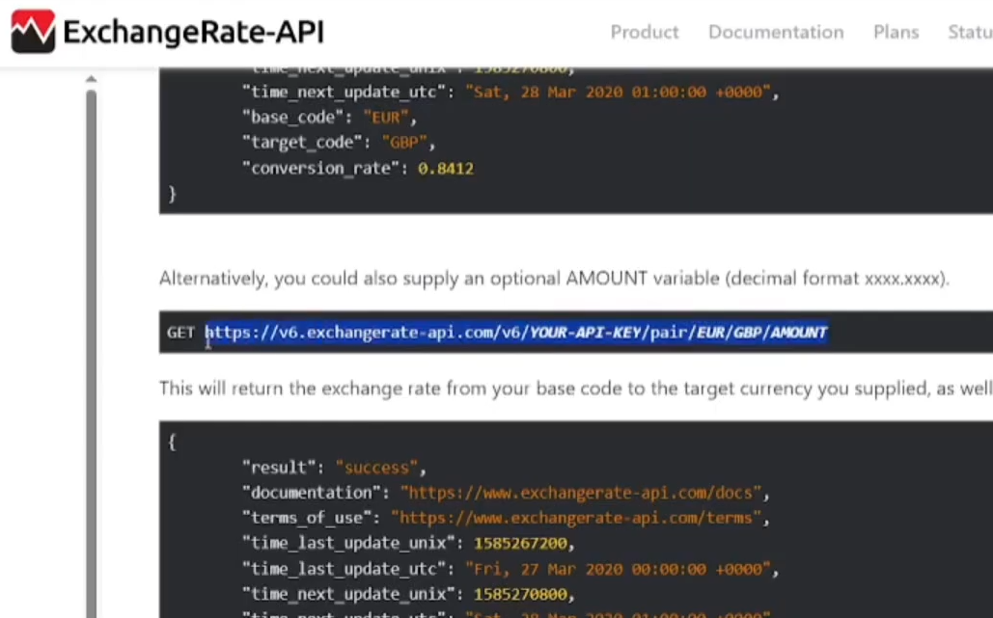Screen dimensions: 993x618
Task: Click the exchangerate-api.com/terms URL in JSON
Action: coord(575,518)
